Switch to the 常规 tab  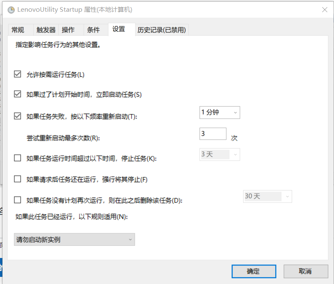20,30
